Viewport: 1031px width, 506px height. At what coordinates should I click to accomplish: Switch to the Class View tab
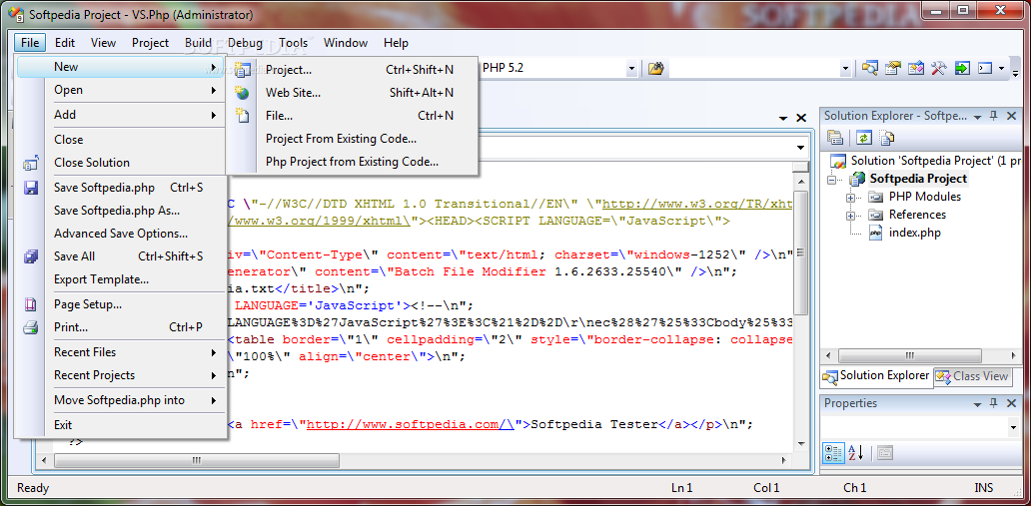972,376
